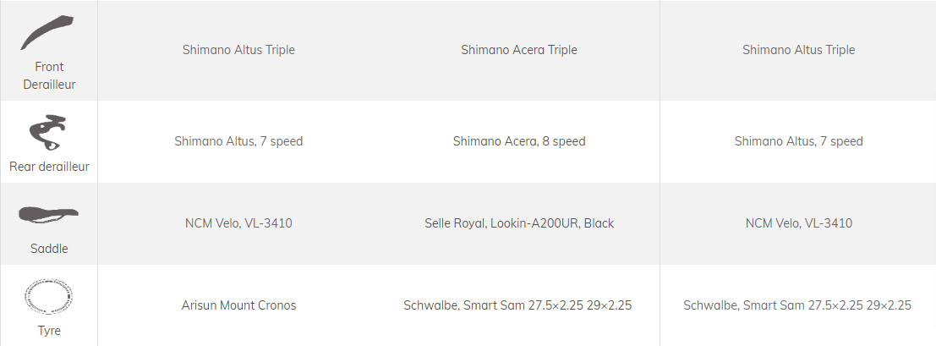Click last column NCM Velo, VL-3410
The image size is (936, 346).
pyautogui.click(x=799, y=223)
